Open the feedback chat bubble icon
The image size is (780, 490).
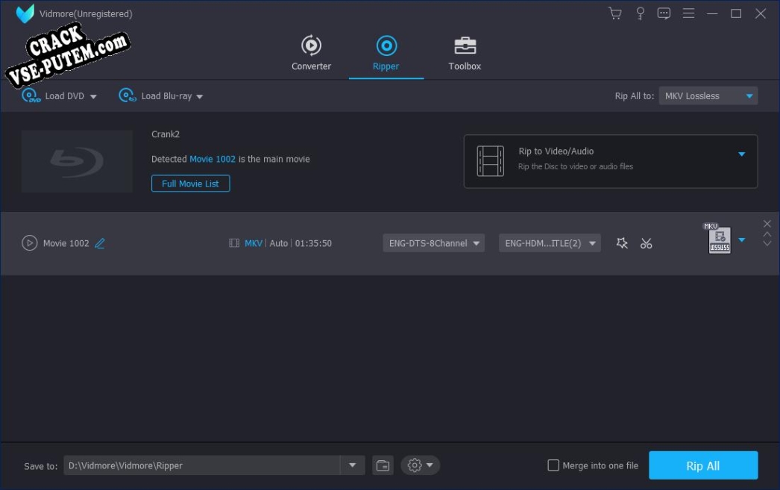(664, 13)
